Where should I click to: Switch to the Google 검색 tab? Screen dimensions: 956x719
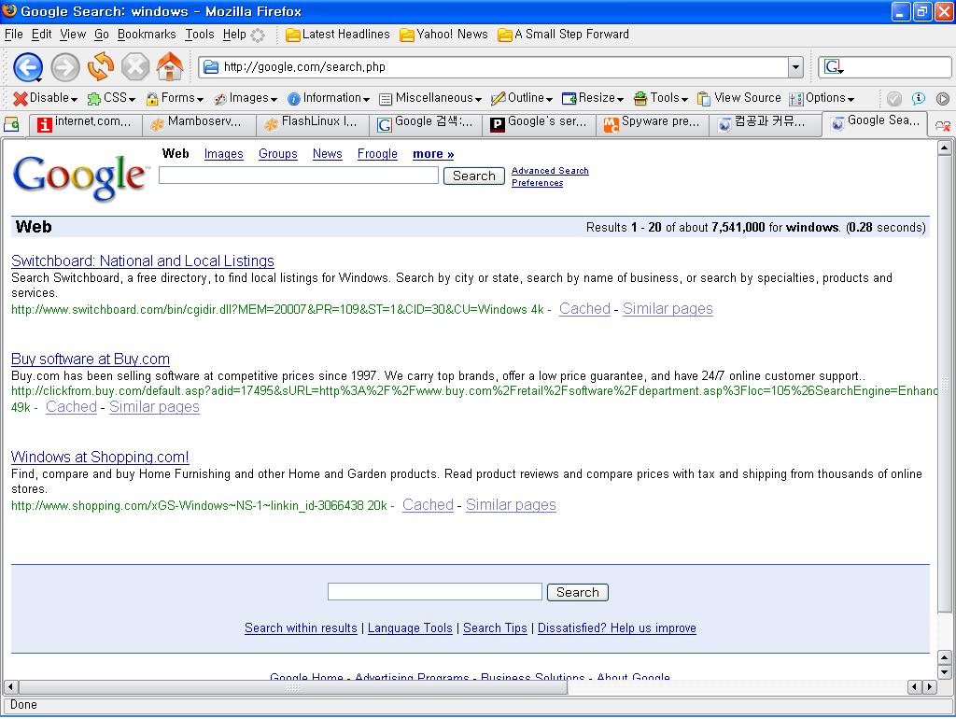(426, 124)
